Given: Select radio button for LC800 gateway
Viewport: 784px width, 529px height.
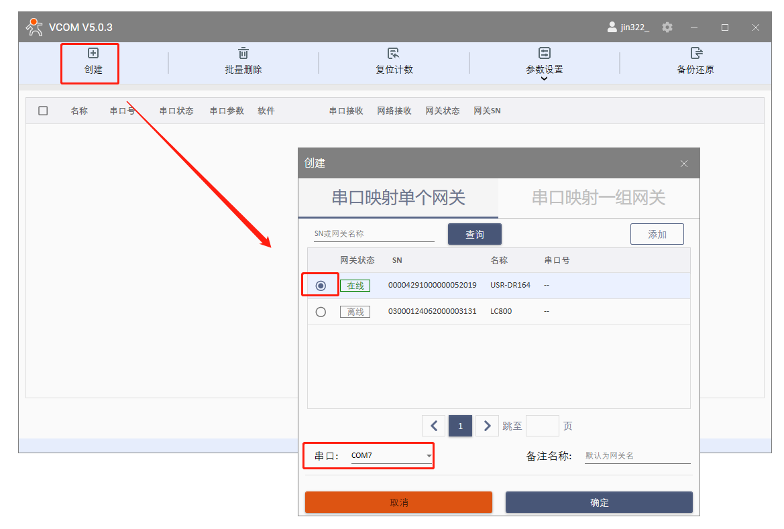Looking at the screenshot, I should [x=321, y=312].
